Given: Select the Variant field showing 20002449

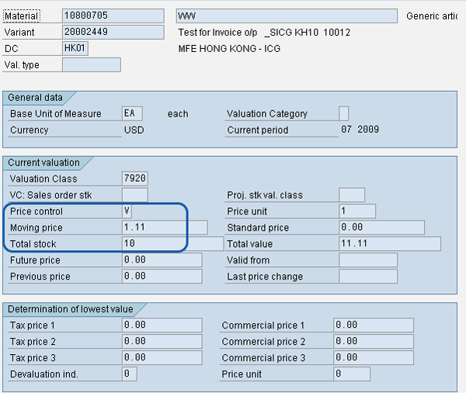Looking at the screenshot, I should tap(113, 32).
